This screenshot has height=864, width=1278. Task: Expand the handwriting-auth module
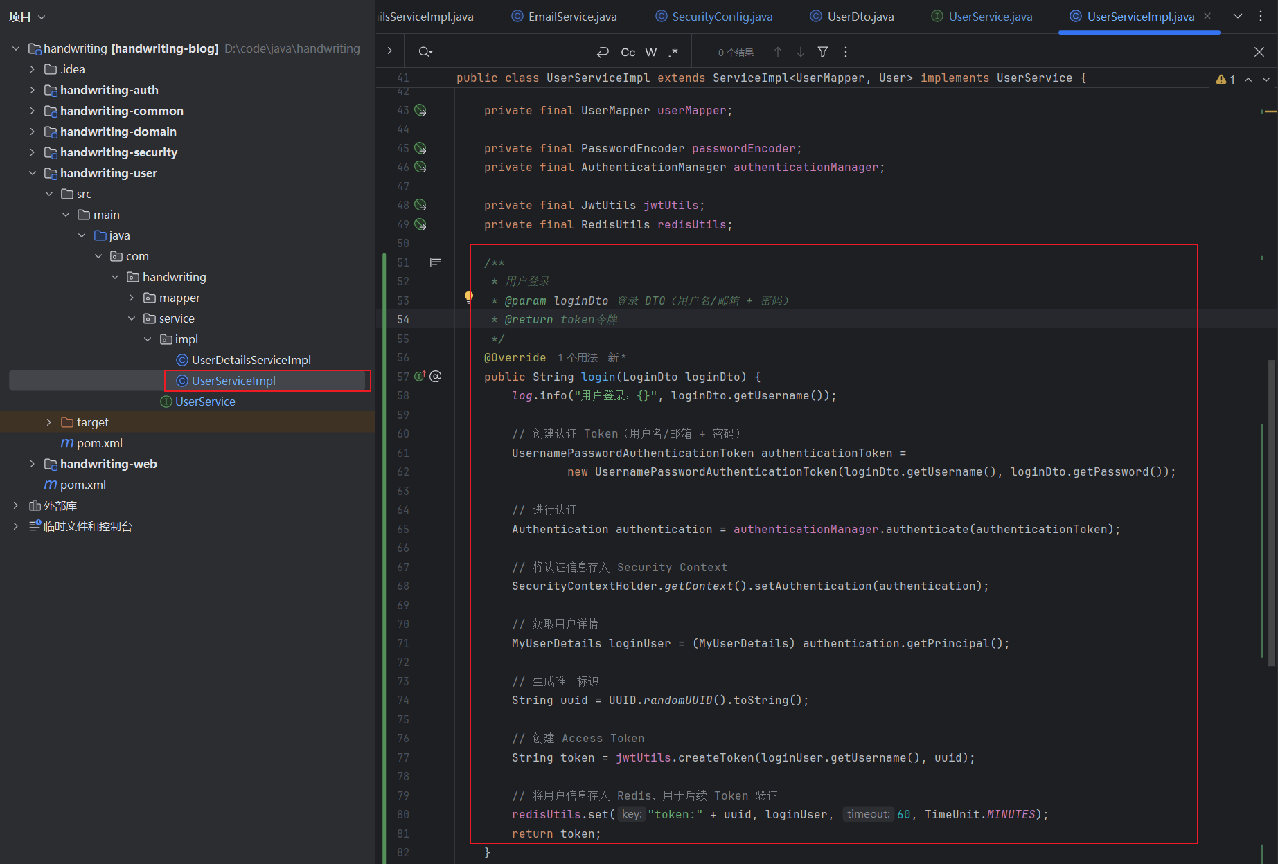click(x=33, y=90)
